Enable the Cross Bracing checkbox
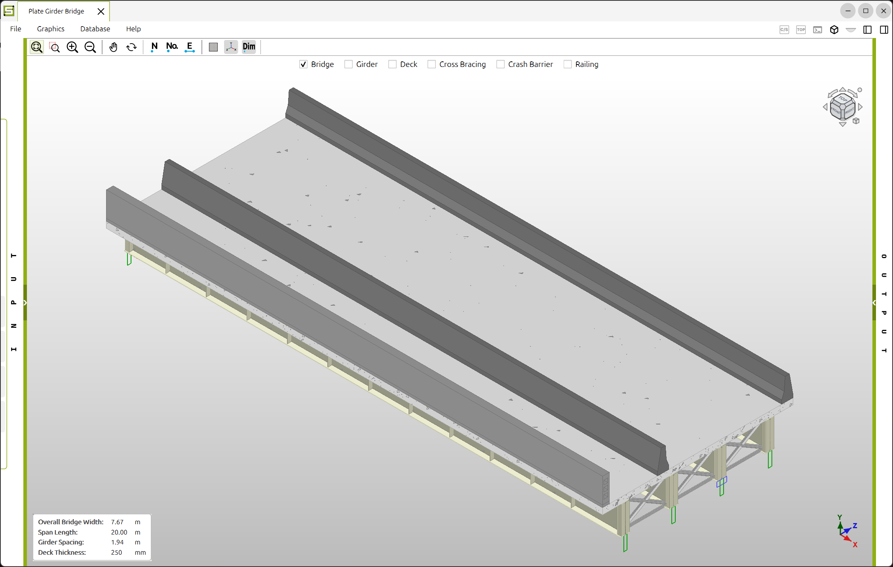The width and height of the screenshot is (893, 567). click(x=431, y=64)
